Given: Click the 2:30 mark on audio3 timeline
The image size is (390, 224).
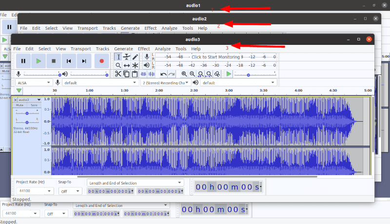Looking at the screenshot, I should pos(194,91).
